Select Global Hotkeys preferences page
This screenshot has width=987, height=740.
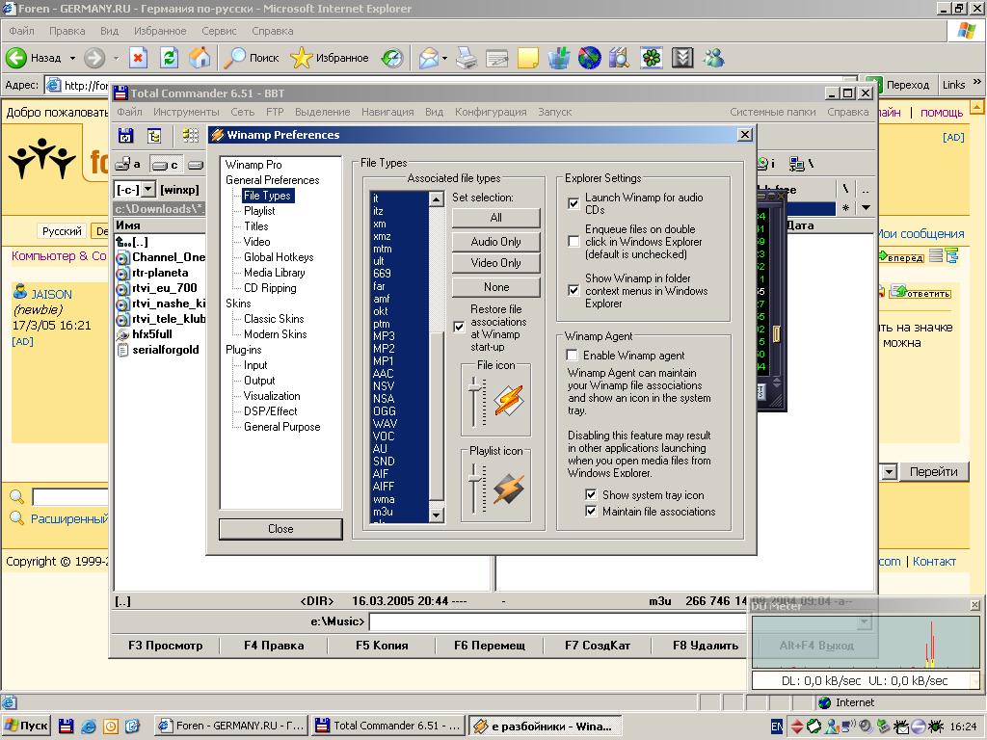pyautogui.click(x=279, y=256)
